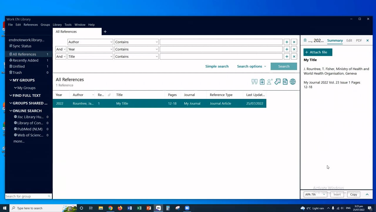Screen dimensions: 376x212
Task: Expand the Search options menu
Action: click(x=251, y=66)
